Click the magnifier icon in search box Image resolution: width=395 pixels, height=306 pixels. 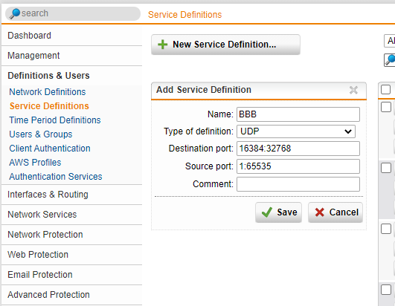click(15, 13)
